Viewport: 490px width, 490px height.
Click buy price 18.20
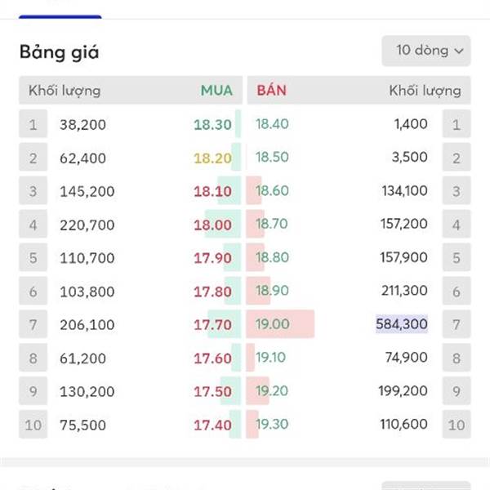(x=212, y=158)
